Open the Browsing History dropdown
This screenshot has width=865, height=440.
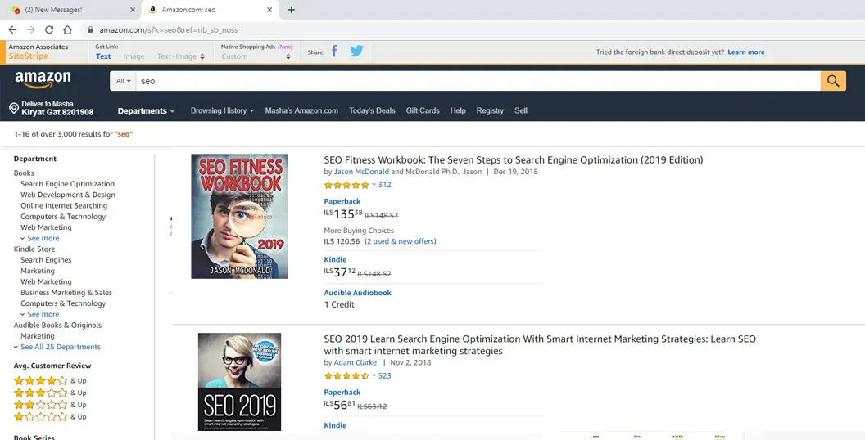222,110
